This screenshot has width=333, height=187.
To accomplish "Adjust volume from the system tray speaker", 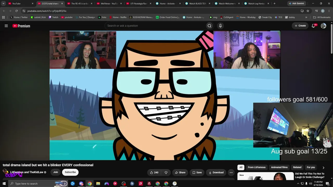I will [x=310, y=184].
